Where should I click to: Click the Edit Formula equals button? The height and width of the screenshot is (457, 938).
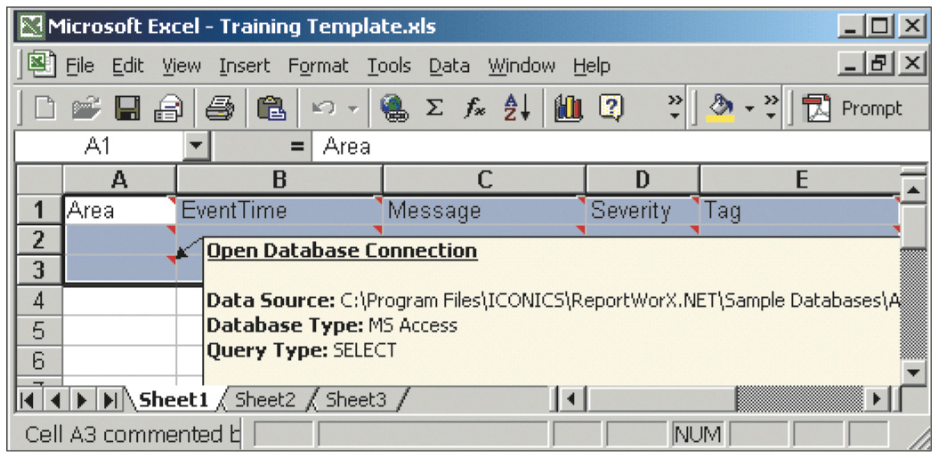(297, 147)
